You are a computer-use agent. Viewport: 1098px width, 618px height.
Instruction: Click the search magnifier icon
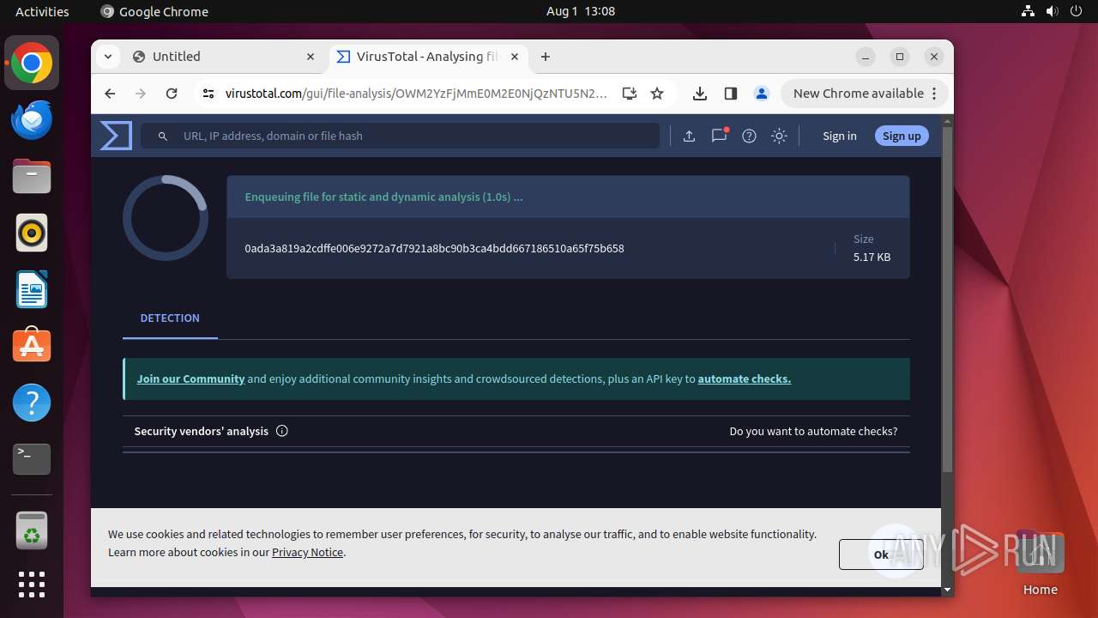pyautogui.click(x=163, y=136)
